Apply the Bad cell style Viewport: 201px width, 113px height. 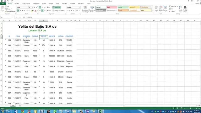(x=112, y=7)
